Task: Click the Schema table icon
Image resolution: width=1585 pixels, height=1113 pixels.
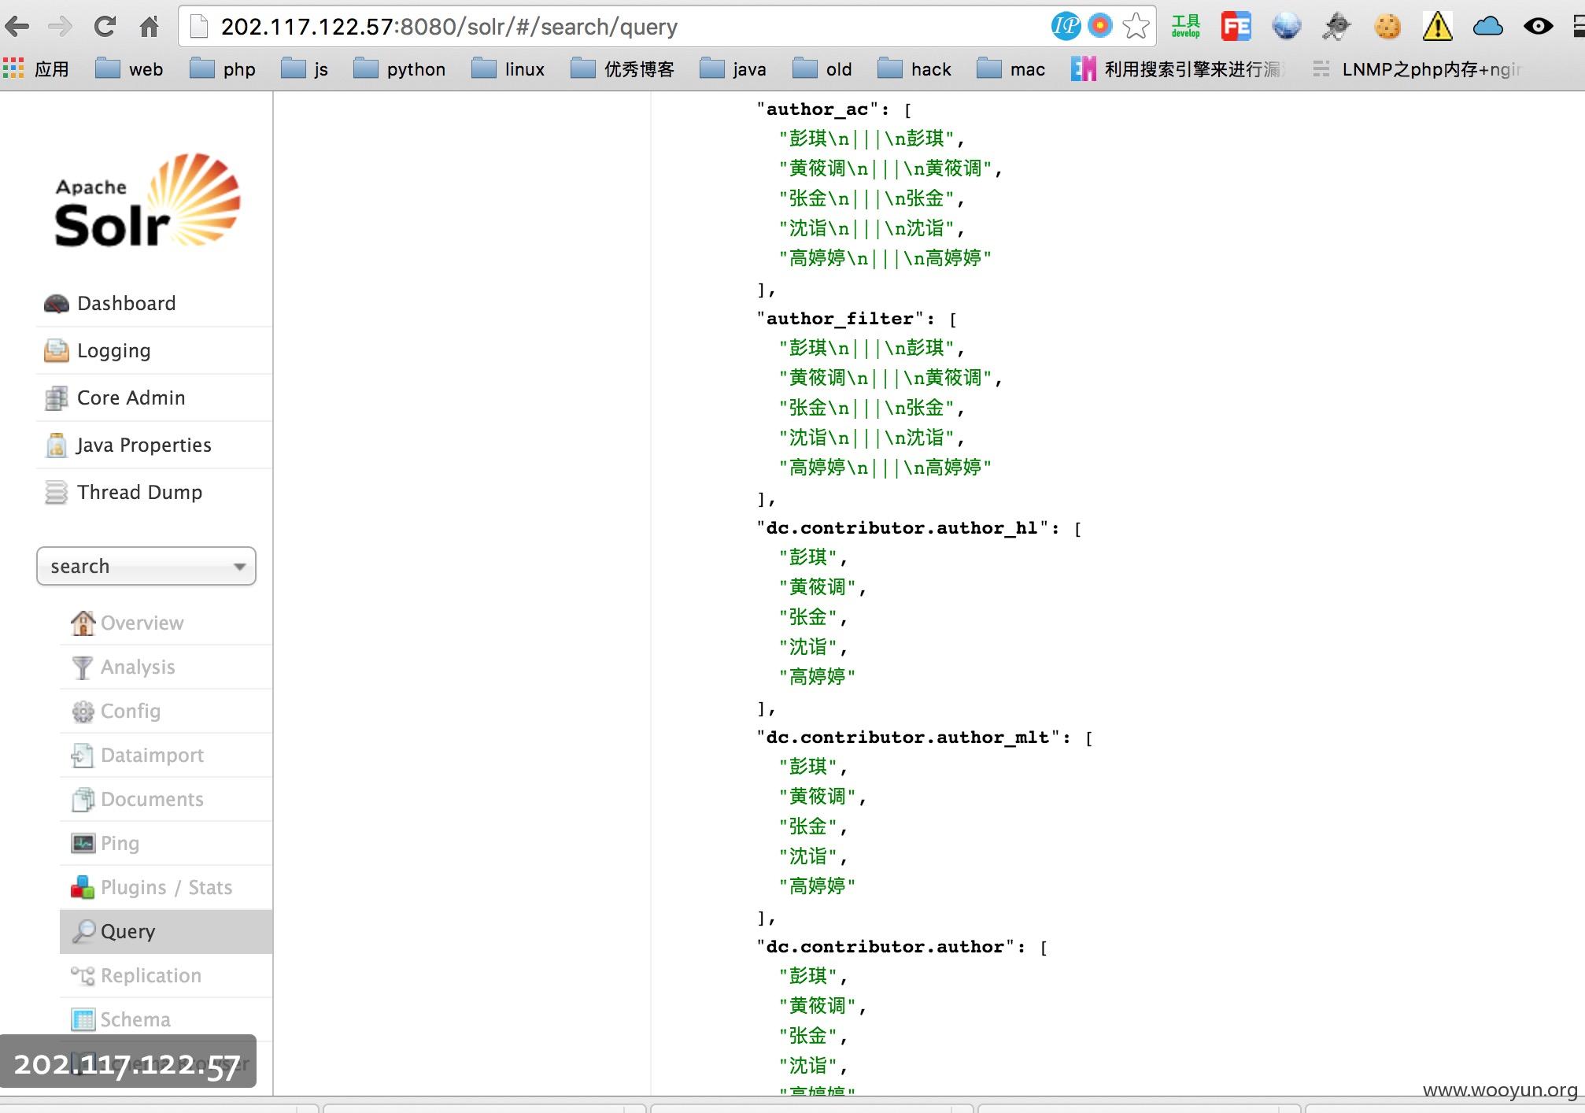Action: [x=83, y=1019]
